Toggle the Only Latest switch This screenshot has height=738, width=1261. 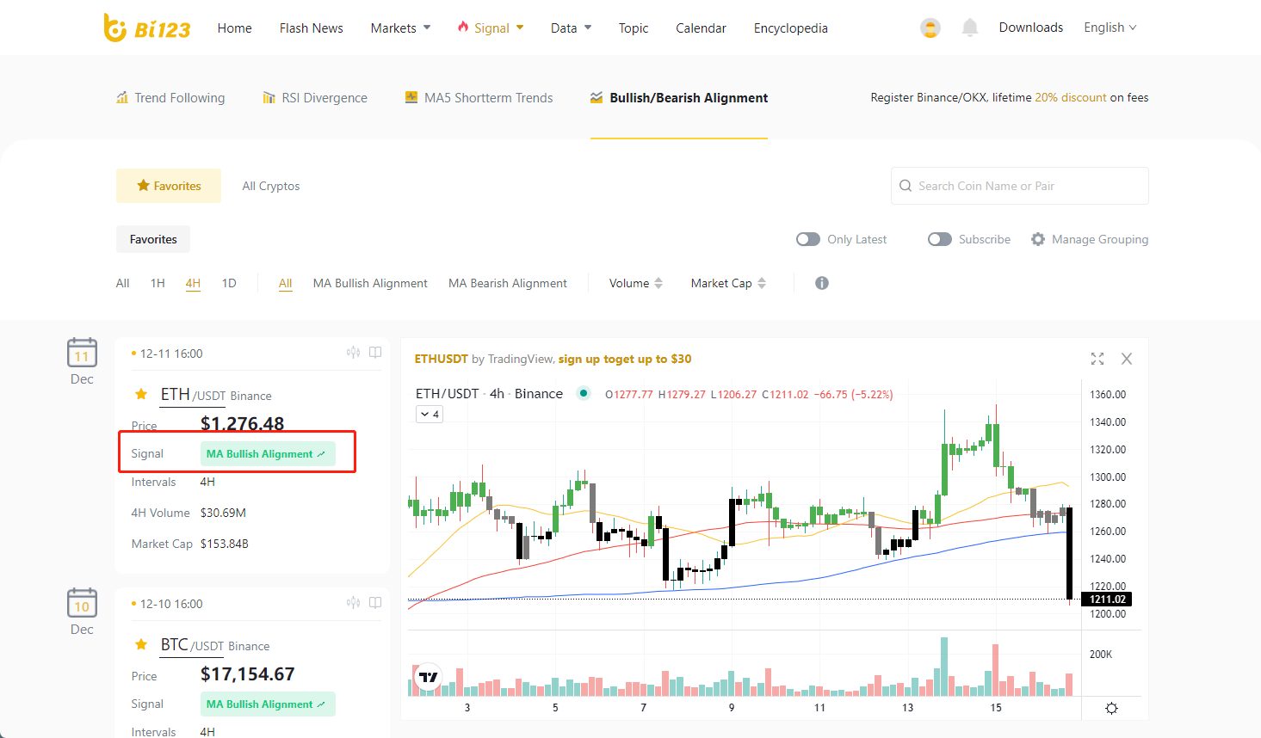click(x=808, y=239)
